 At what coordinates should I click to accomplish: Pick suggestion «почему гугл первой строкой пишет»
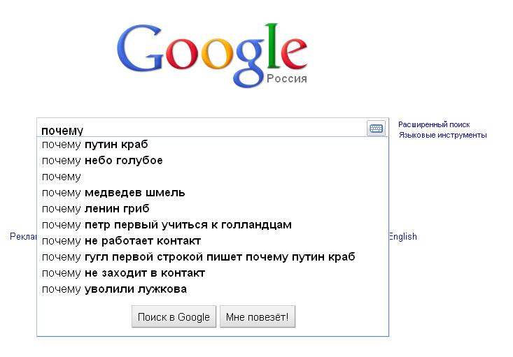point(198,257)
